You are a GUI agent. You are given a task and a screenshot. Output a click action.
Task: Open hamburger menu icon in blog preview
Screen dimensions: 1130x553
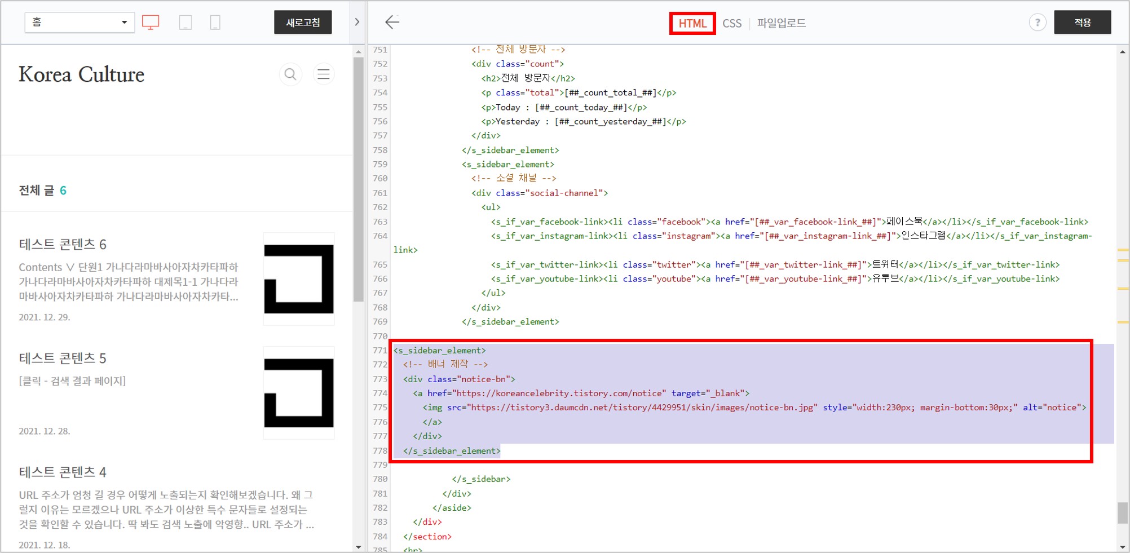coord(324,74)
